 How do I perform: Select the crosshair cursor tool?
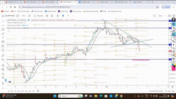coord(3,21)
